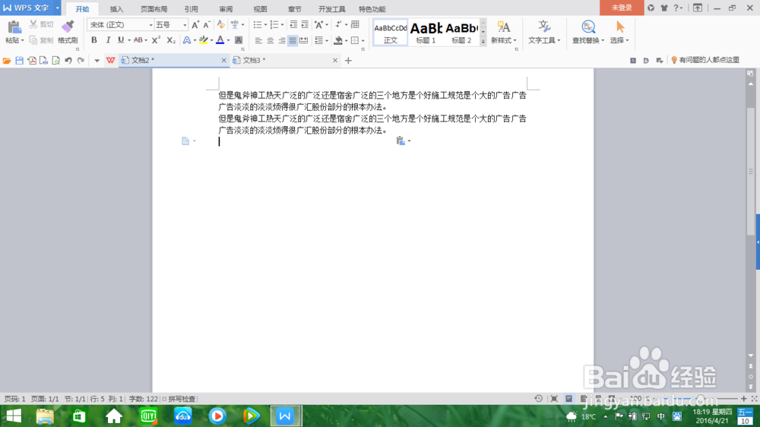This screenshot has width=760, height=427.
Task: Click the 未登录 login button
Action: 622,8
